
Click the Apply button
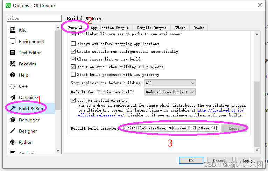click(248, 161)
